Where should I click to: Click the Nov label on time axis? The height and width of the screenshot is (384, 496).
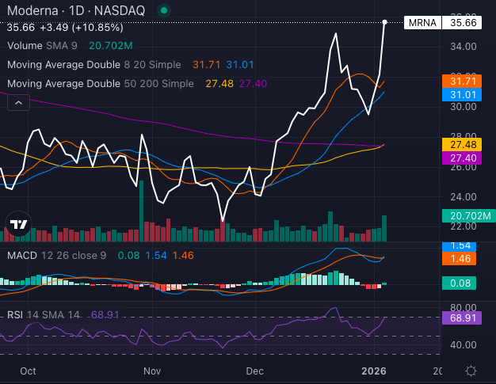pyautogui.click(x=152, y=371)
